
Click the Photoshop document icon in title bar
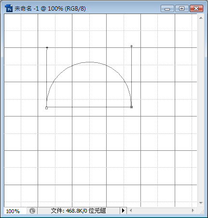[9, 8]
